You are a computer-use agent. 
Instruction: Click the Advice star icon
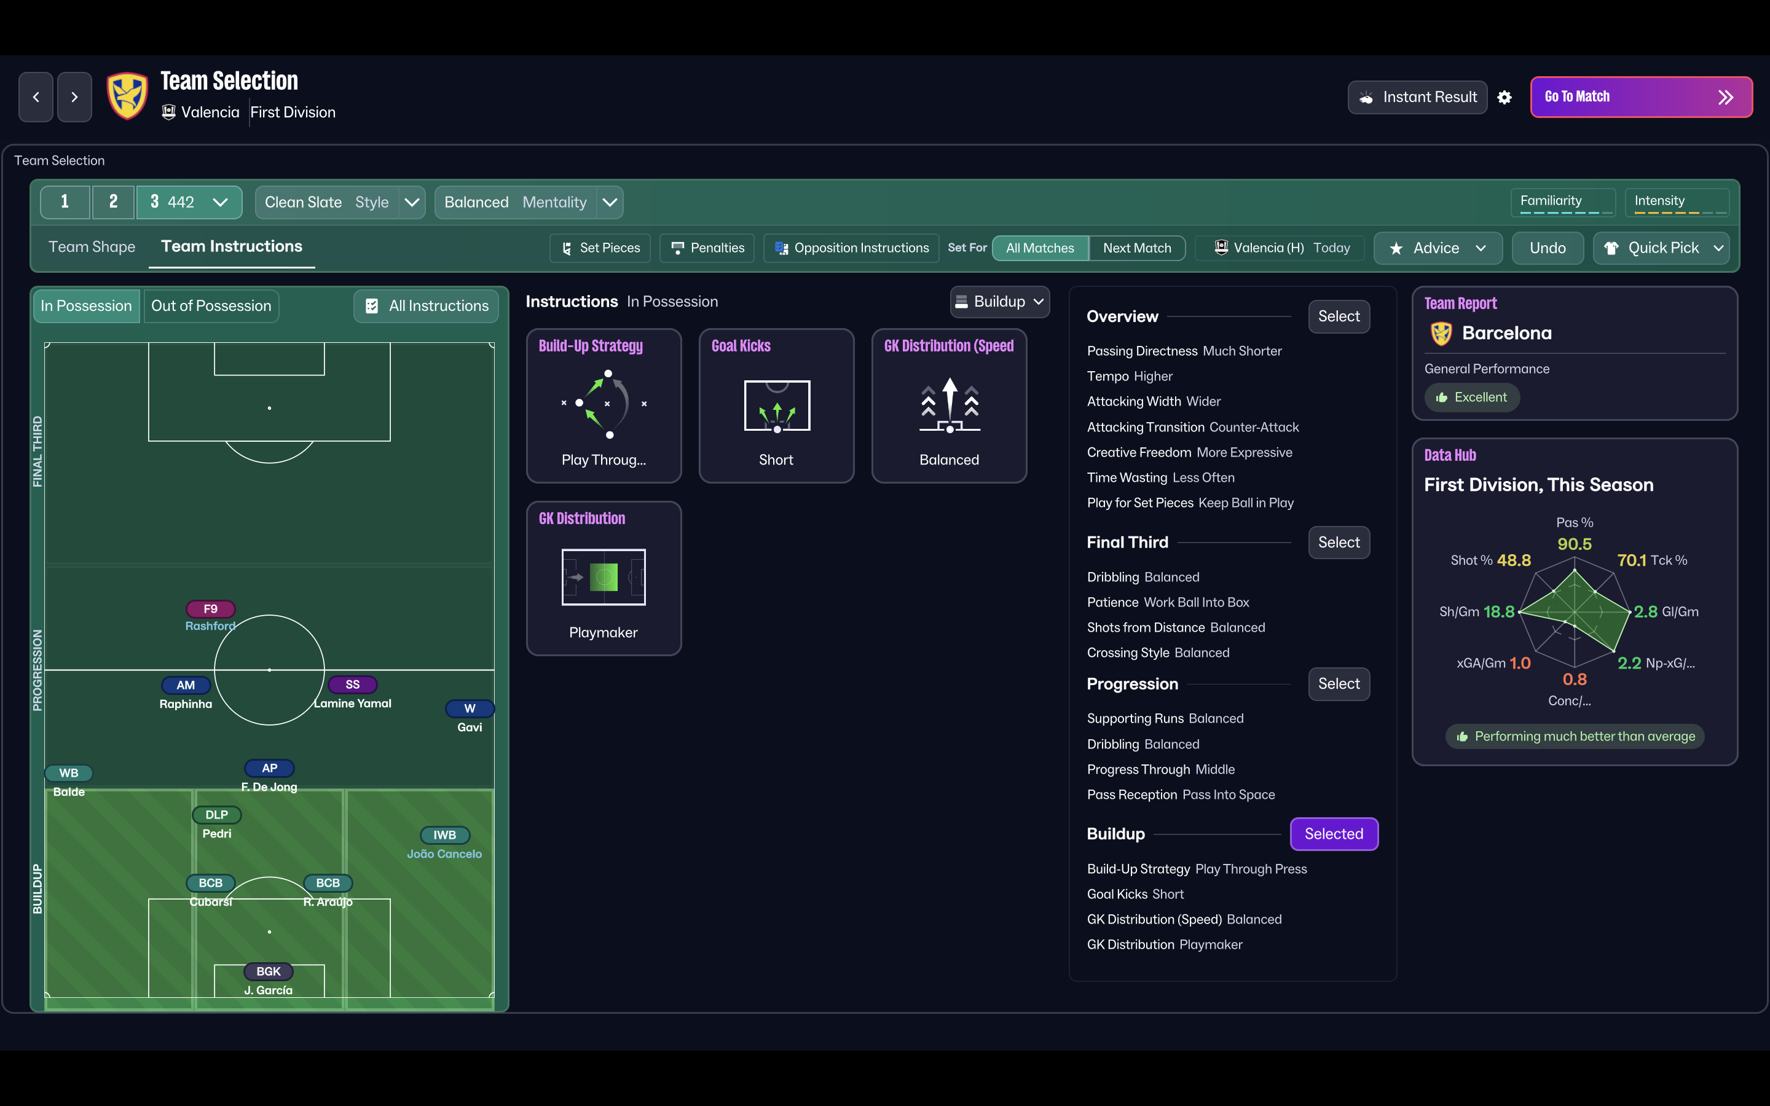[x=1396, y=248]
